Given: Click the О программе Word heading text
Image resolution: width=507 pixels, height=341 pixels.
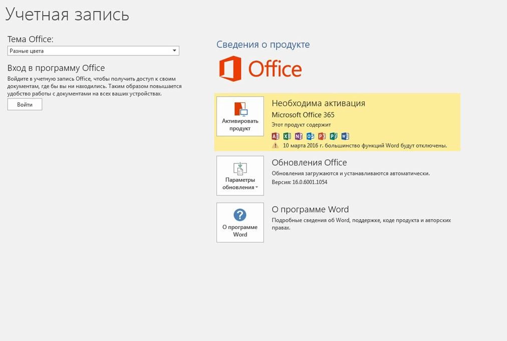Looking at the screenshot, I should coord(310,209).
